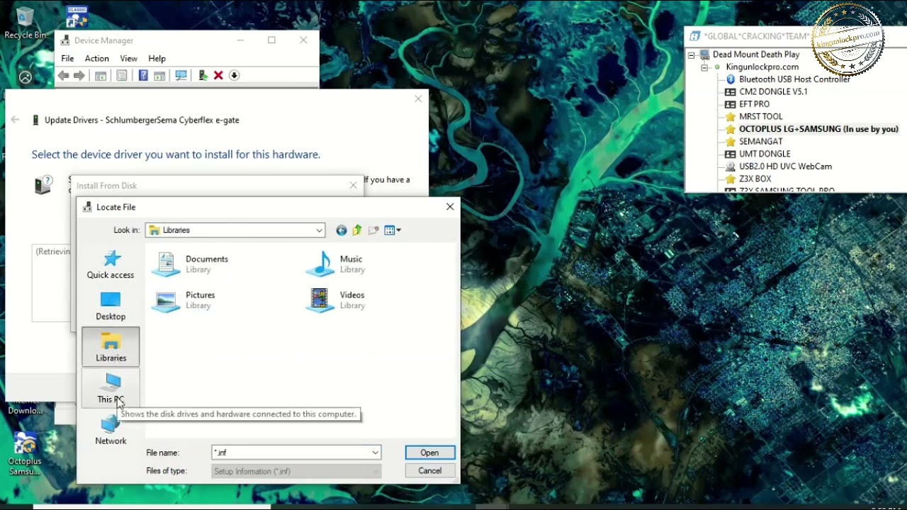Click the forward arrow in Device Manager toolbar
Image resolution: width=907 pixels, height=510 pixels.
(79, 76)
